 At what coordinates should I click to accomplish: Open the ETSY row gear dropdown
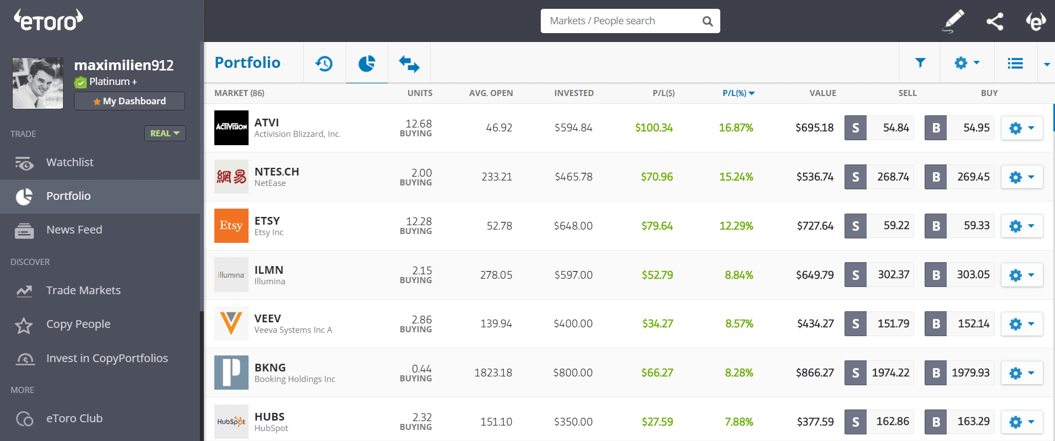(1022, 226)
